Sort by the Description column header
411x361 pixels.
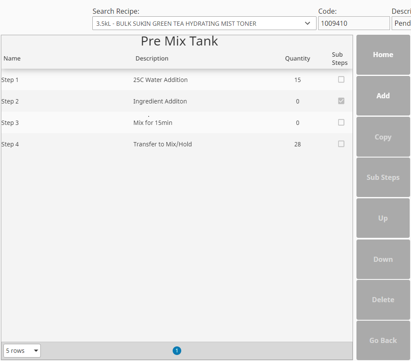tap(152, 58)
